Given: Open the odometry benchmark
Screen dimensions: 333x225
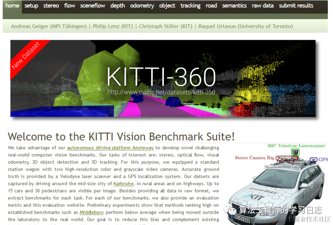Looking at the screenshot, I should [x=142, y=6].
